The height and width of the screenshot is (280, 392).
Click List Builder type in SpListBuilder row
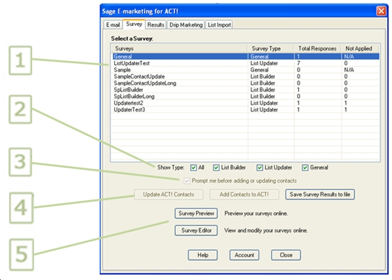point(262,90)
